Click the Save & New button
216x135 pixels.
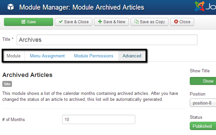pyautogui.click(x=112, y=22)
